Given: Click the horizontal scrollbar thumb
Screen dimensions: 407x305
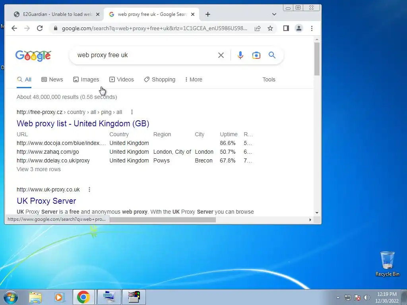Looking at the screenshot, I should click(163, 220).
